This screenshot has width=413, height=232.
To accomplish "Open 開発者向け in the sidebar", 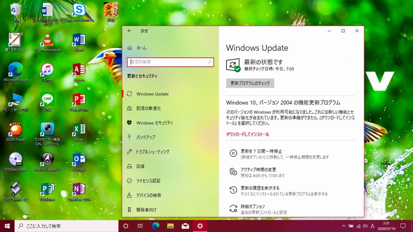I will coord(171,210).
